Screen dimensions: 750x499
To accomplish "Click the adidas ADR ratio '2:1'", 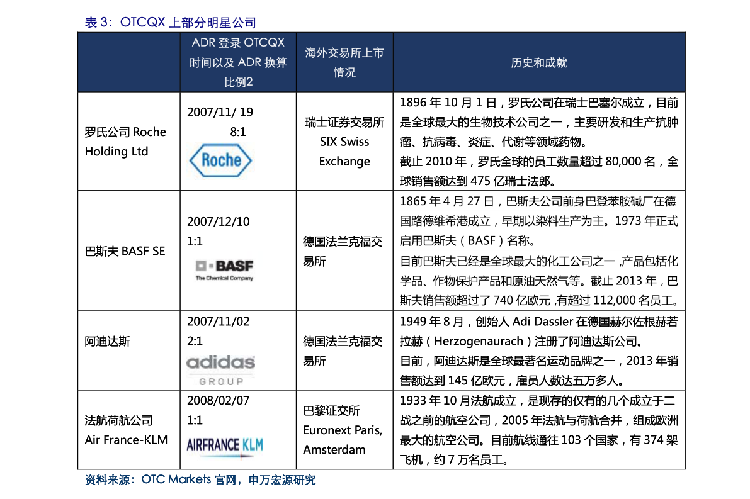I will [x=195, y=341].
